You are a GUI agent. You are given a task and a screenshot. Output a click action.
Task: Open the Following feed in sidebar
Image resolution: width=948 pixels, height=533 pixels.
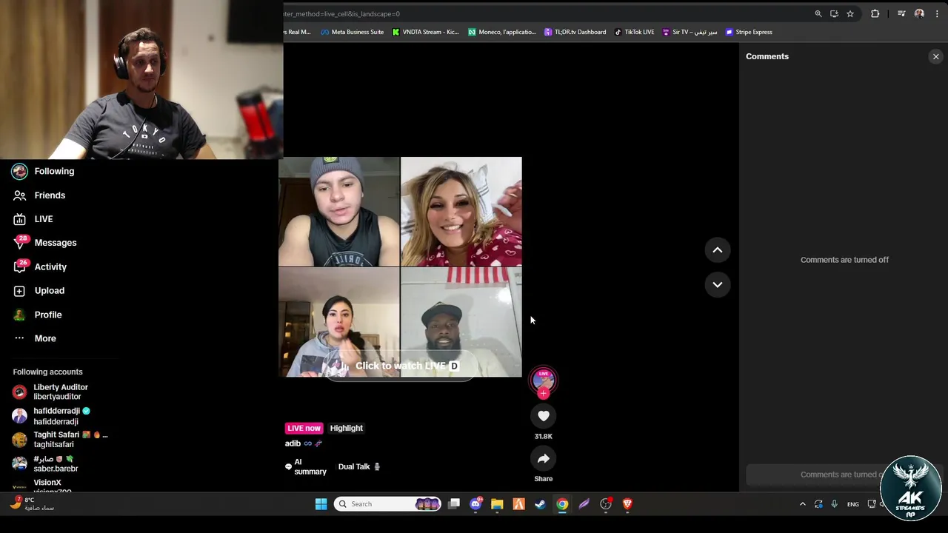point(44,171)
